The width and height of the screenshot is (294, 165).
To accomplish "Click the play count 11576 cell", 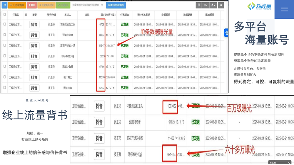I will (102, 77).
